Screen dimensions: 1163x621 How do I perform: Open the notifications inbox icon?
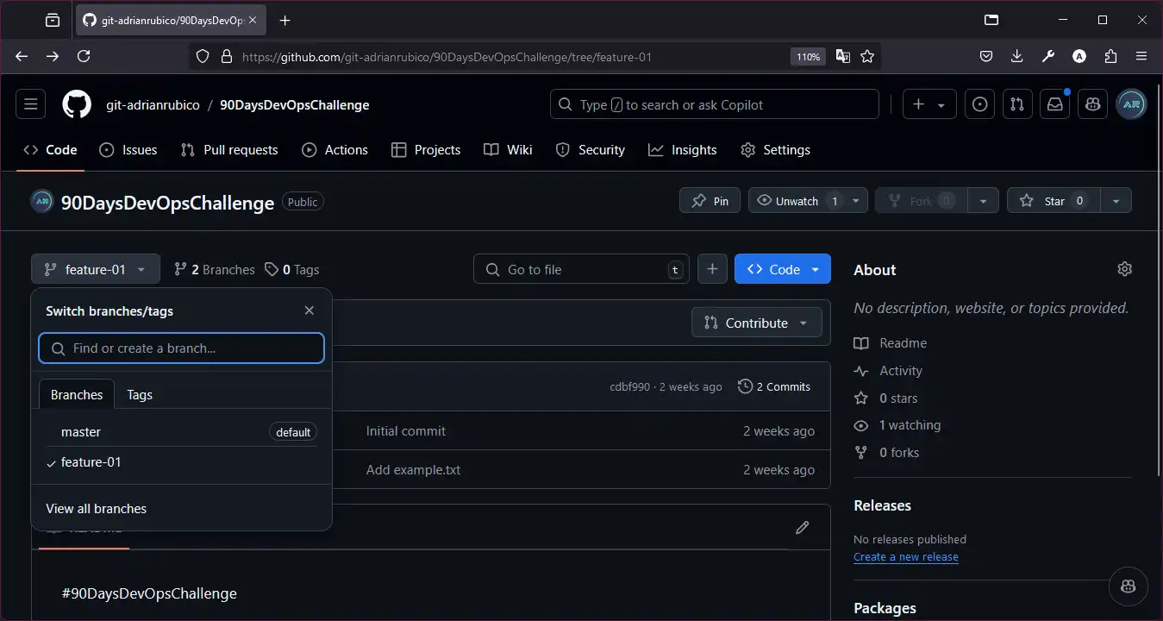(x=1055, y=104)
